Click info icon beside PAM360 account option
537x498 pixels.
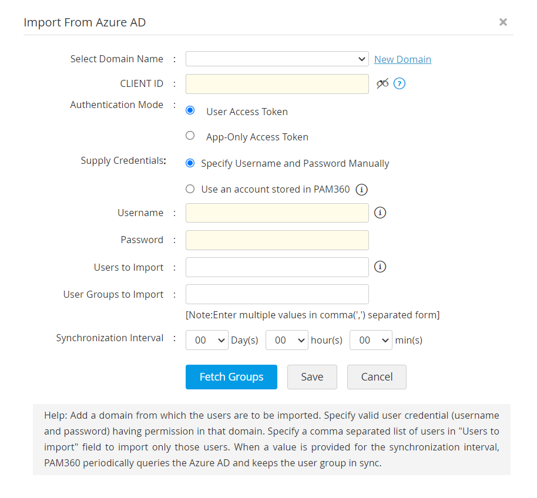[x=362, y=189]
